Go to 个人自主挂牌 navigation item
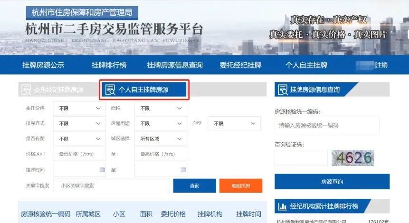This screenshot has height=223, width=409. click(x=306, y=65)
